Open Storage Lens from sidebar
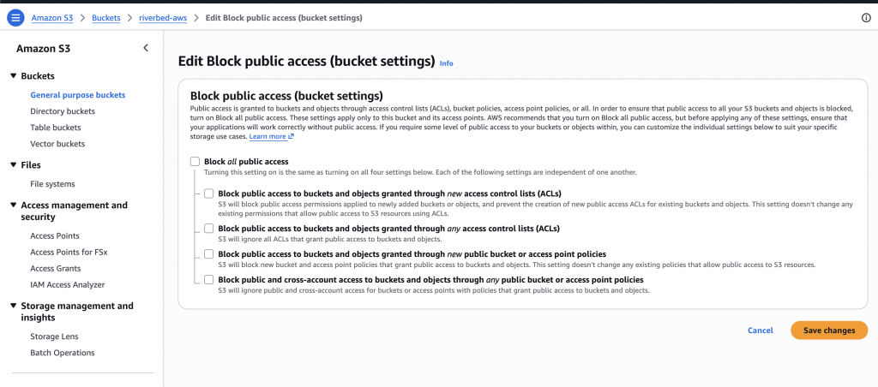Viewport: 878px width, 387px height. click(54, 336)
